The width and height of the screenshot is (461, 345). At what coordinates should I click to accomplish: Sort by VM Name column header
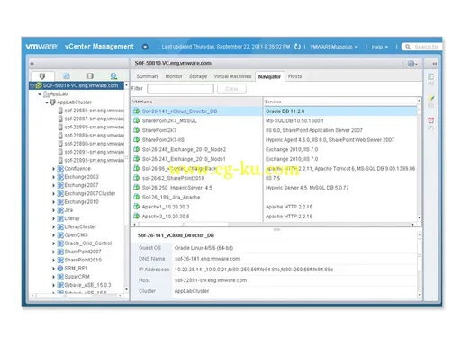197,102
